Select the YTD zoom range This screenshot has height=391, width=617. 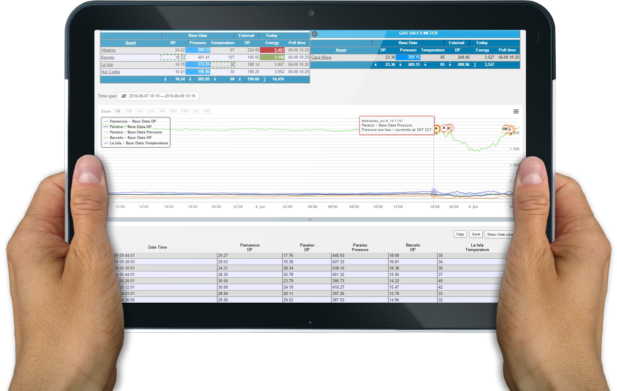click(x=184, y=111)
